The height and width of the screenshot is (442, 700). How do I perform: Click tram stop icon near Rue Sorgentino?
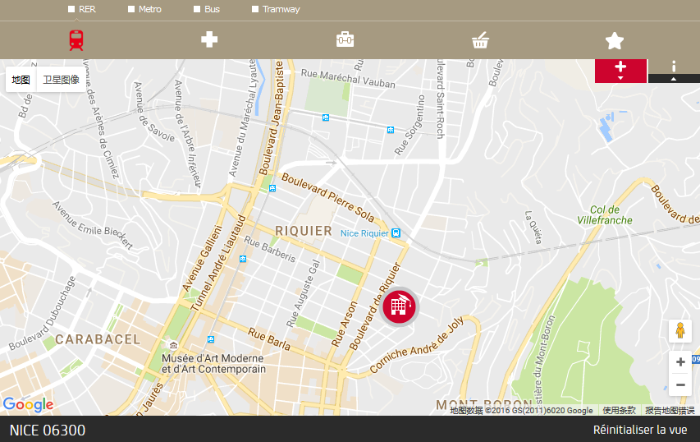pos(391,130)
